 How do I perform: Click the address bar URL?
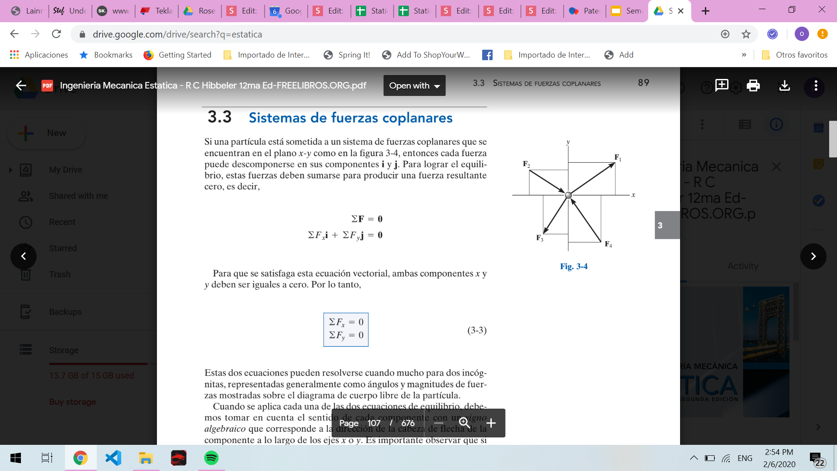tap(177, 34)
